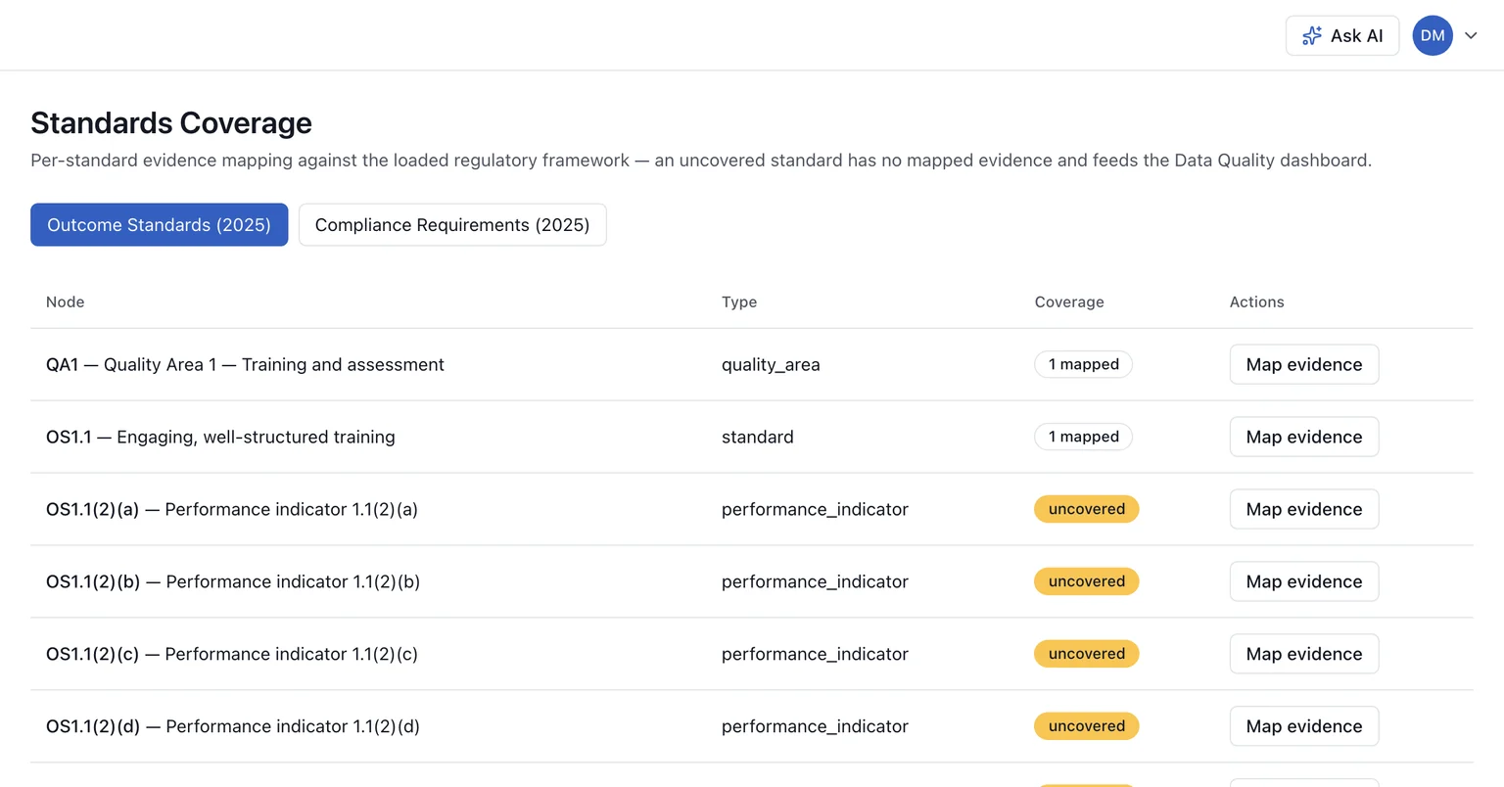Click uncovered badge for OS1.1(2)(a)
This screenshot has height=787, width=1504.
coord(1087,509)
